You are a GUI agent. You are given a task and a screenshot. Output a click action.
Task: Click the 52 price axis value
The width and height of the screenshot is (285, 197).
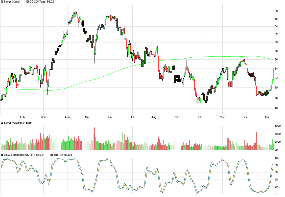276,78
